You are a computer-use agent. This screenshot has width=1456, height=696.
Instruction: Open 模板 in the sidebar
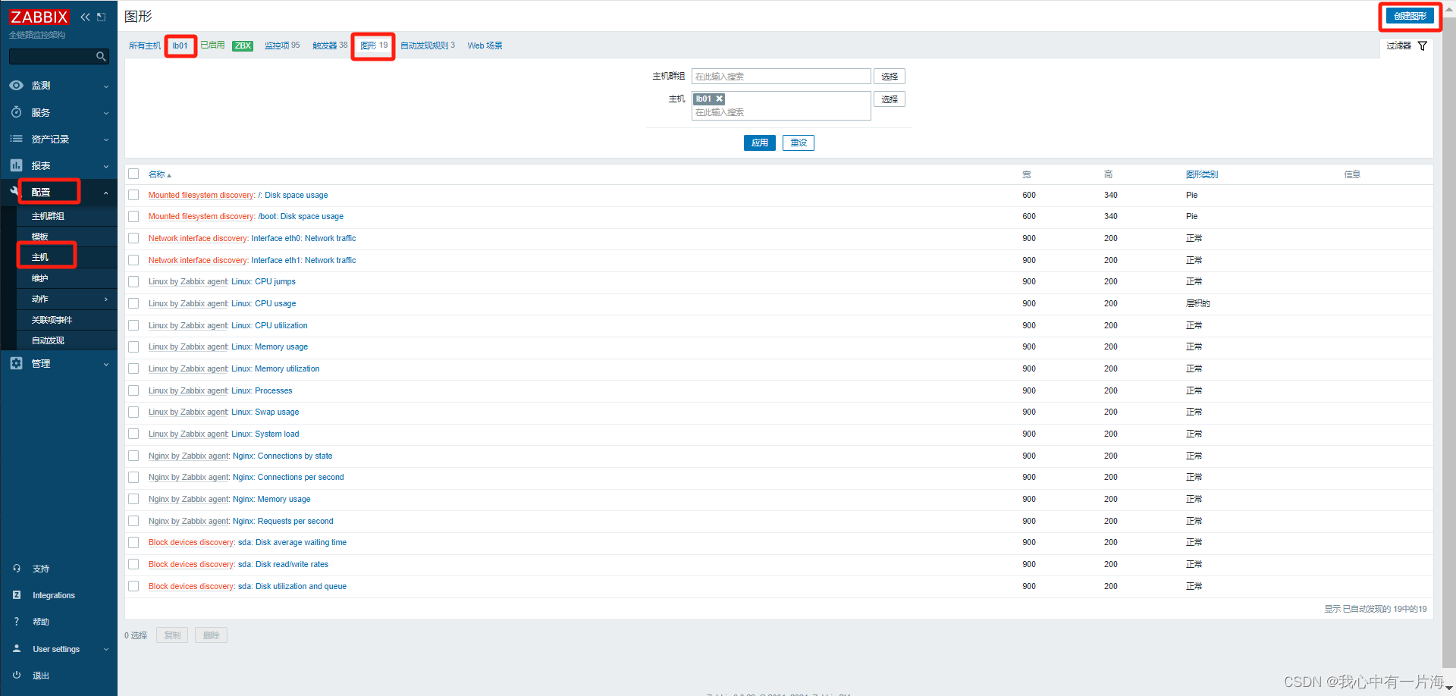(x=39, y=237)
